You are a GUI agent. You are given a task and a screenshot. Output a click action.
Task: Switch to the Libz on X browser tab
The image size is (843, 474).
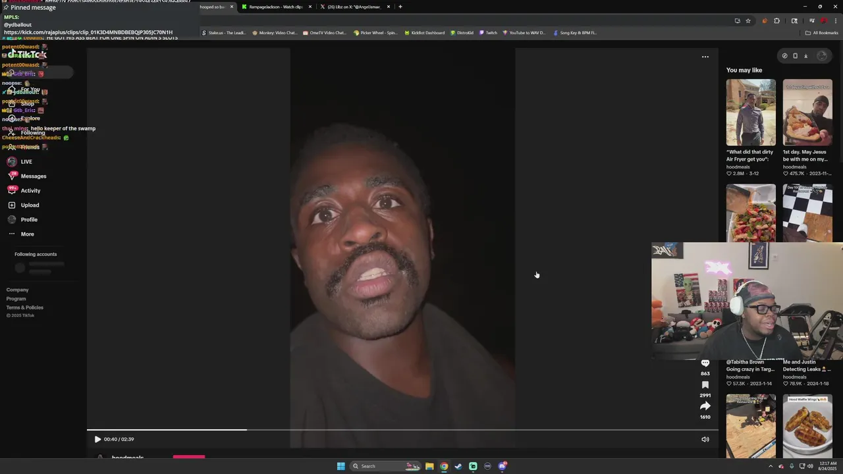pos(354,7)
